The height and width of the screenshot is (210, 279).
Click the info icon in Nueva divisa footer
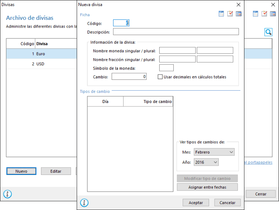coord(84,203)
